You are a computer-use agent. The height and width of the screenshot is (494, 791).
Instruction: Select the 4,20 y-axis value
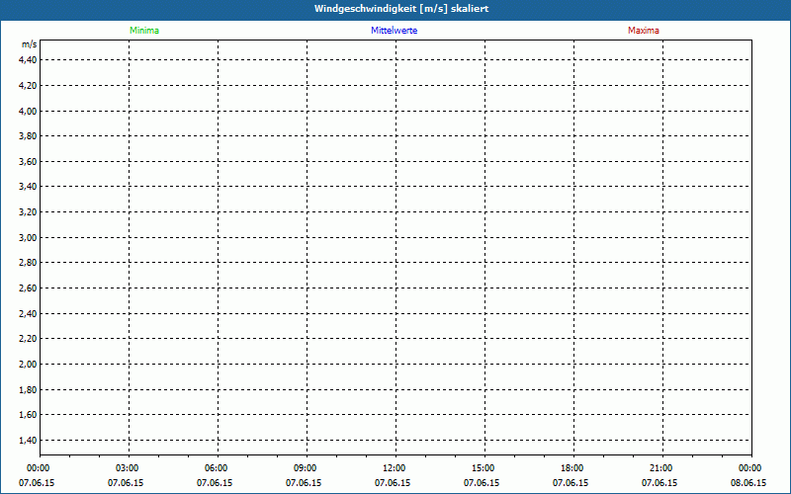click(x=29, y=86)
